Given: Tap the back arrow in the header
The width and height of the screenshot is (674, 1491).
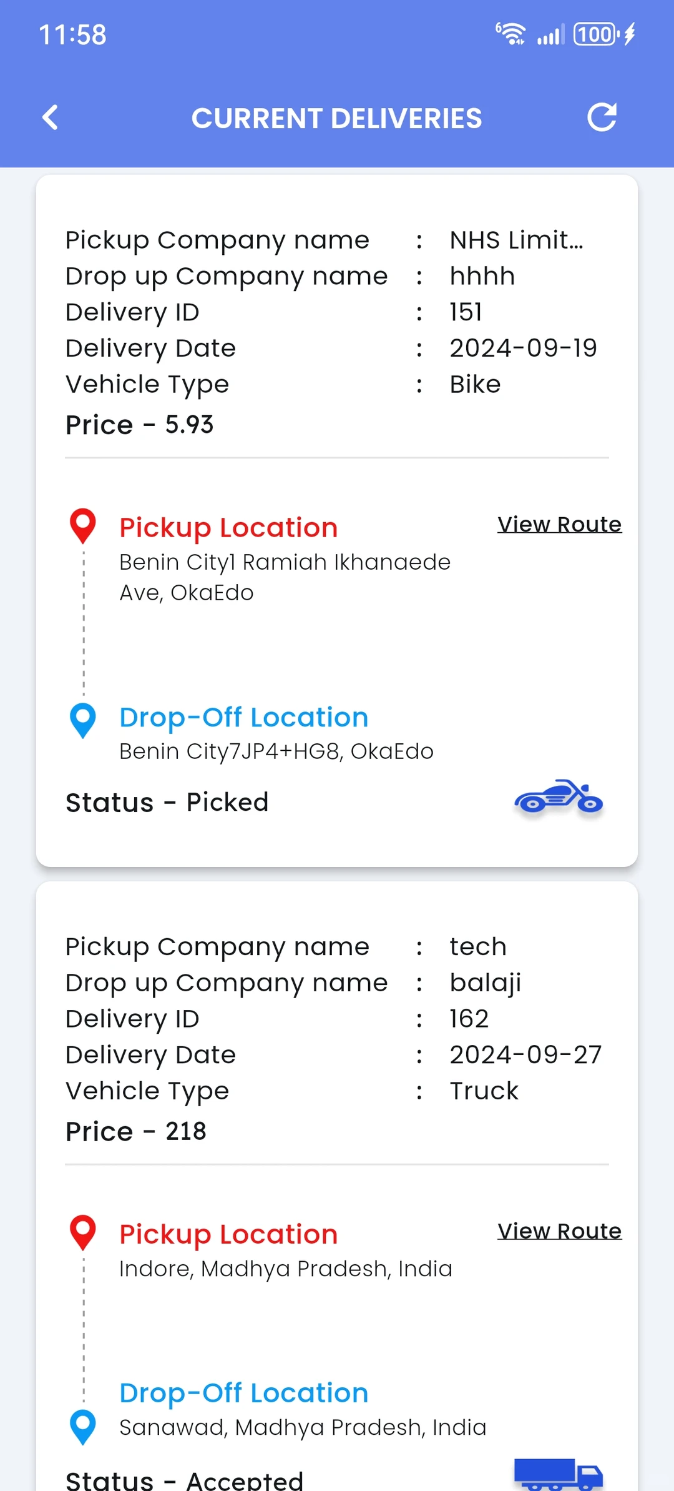Looking at the screenshot, I should click(51, 117).
